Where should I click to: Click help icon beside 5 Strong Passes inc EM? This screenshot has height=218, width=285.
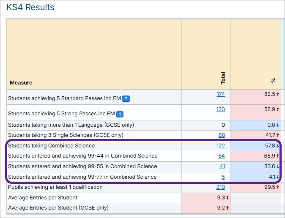click(x=120, y=114)
